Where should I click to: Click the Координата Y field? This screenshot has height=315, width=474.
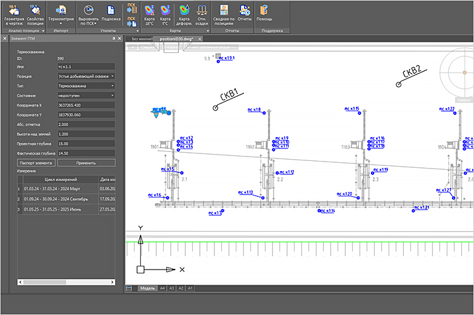86,115
